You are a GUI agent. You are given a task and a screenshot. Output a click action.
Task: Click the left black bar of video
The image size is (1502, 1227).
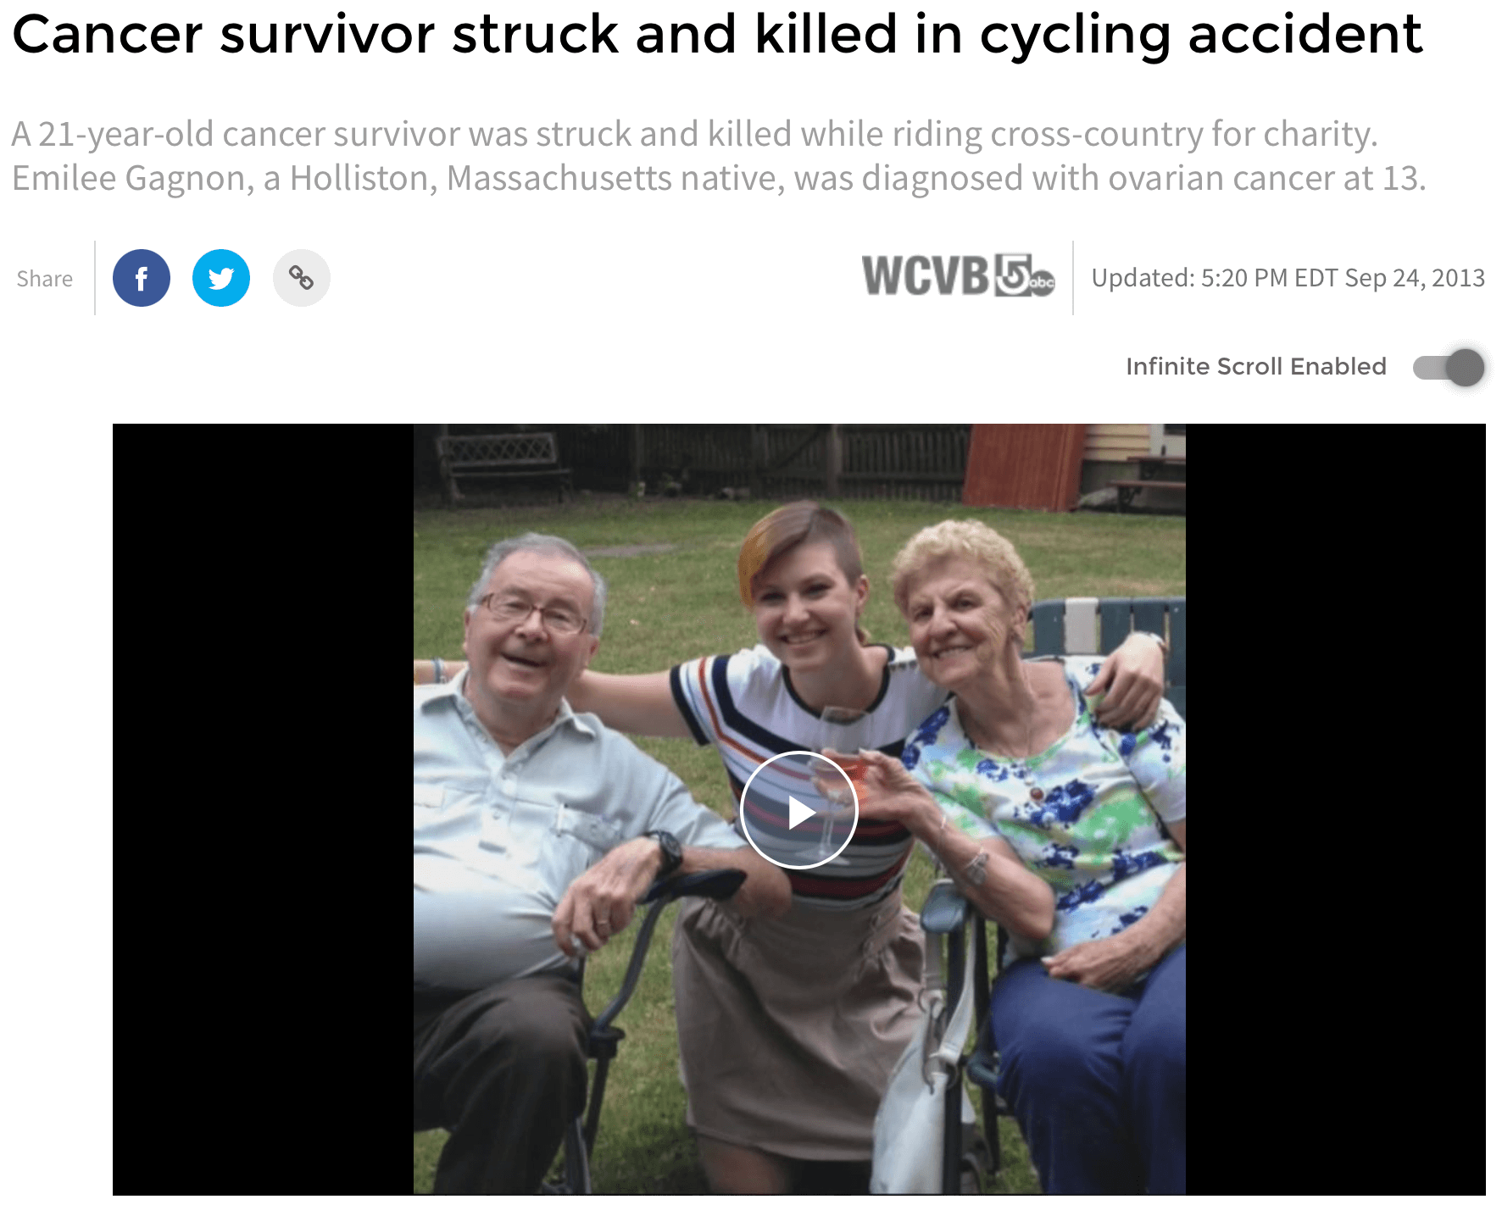(x=263, y=809)
